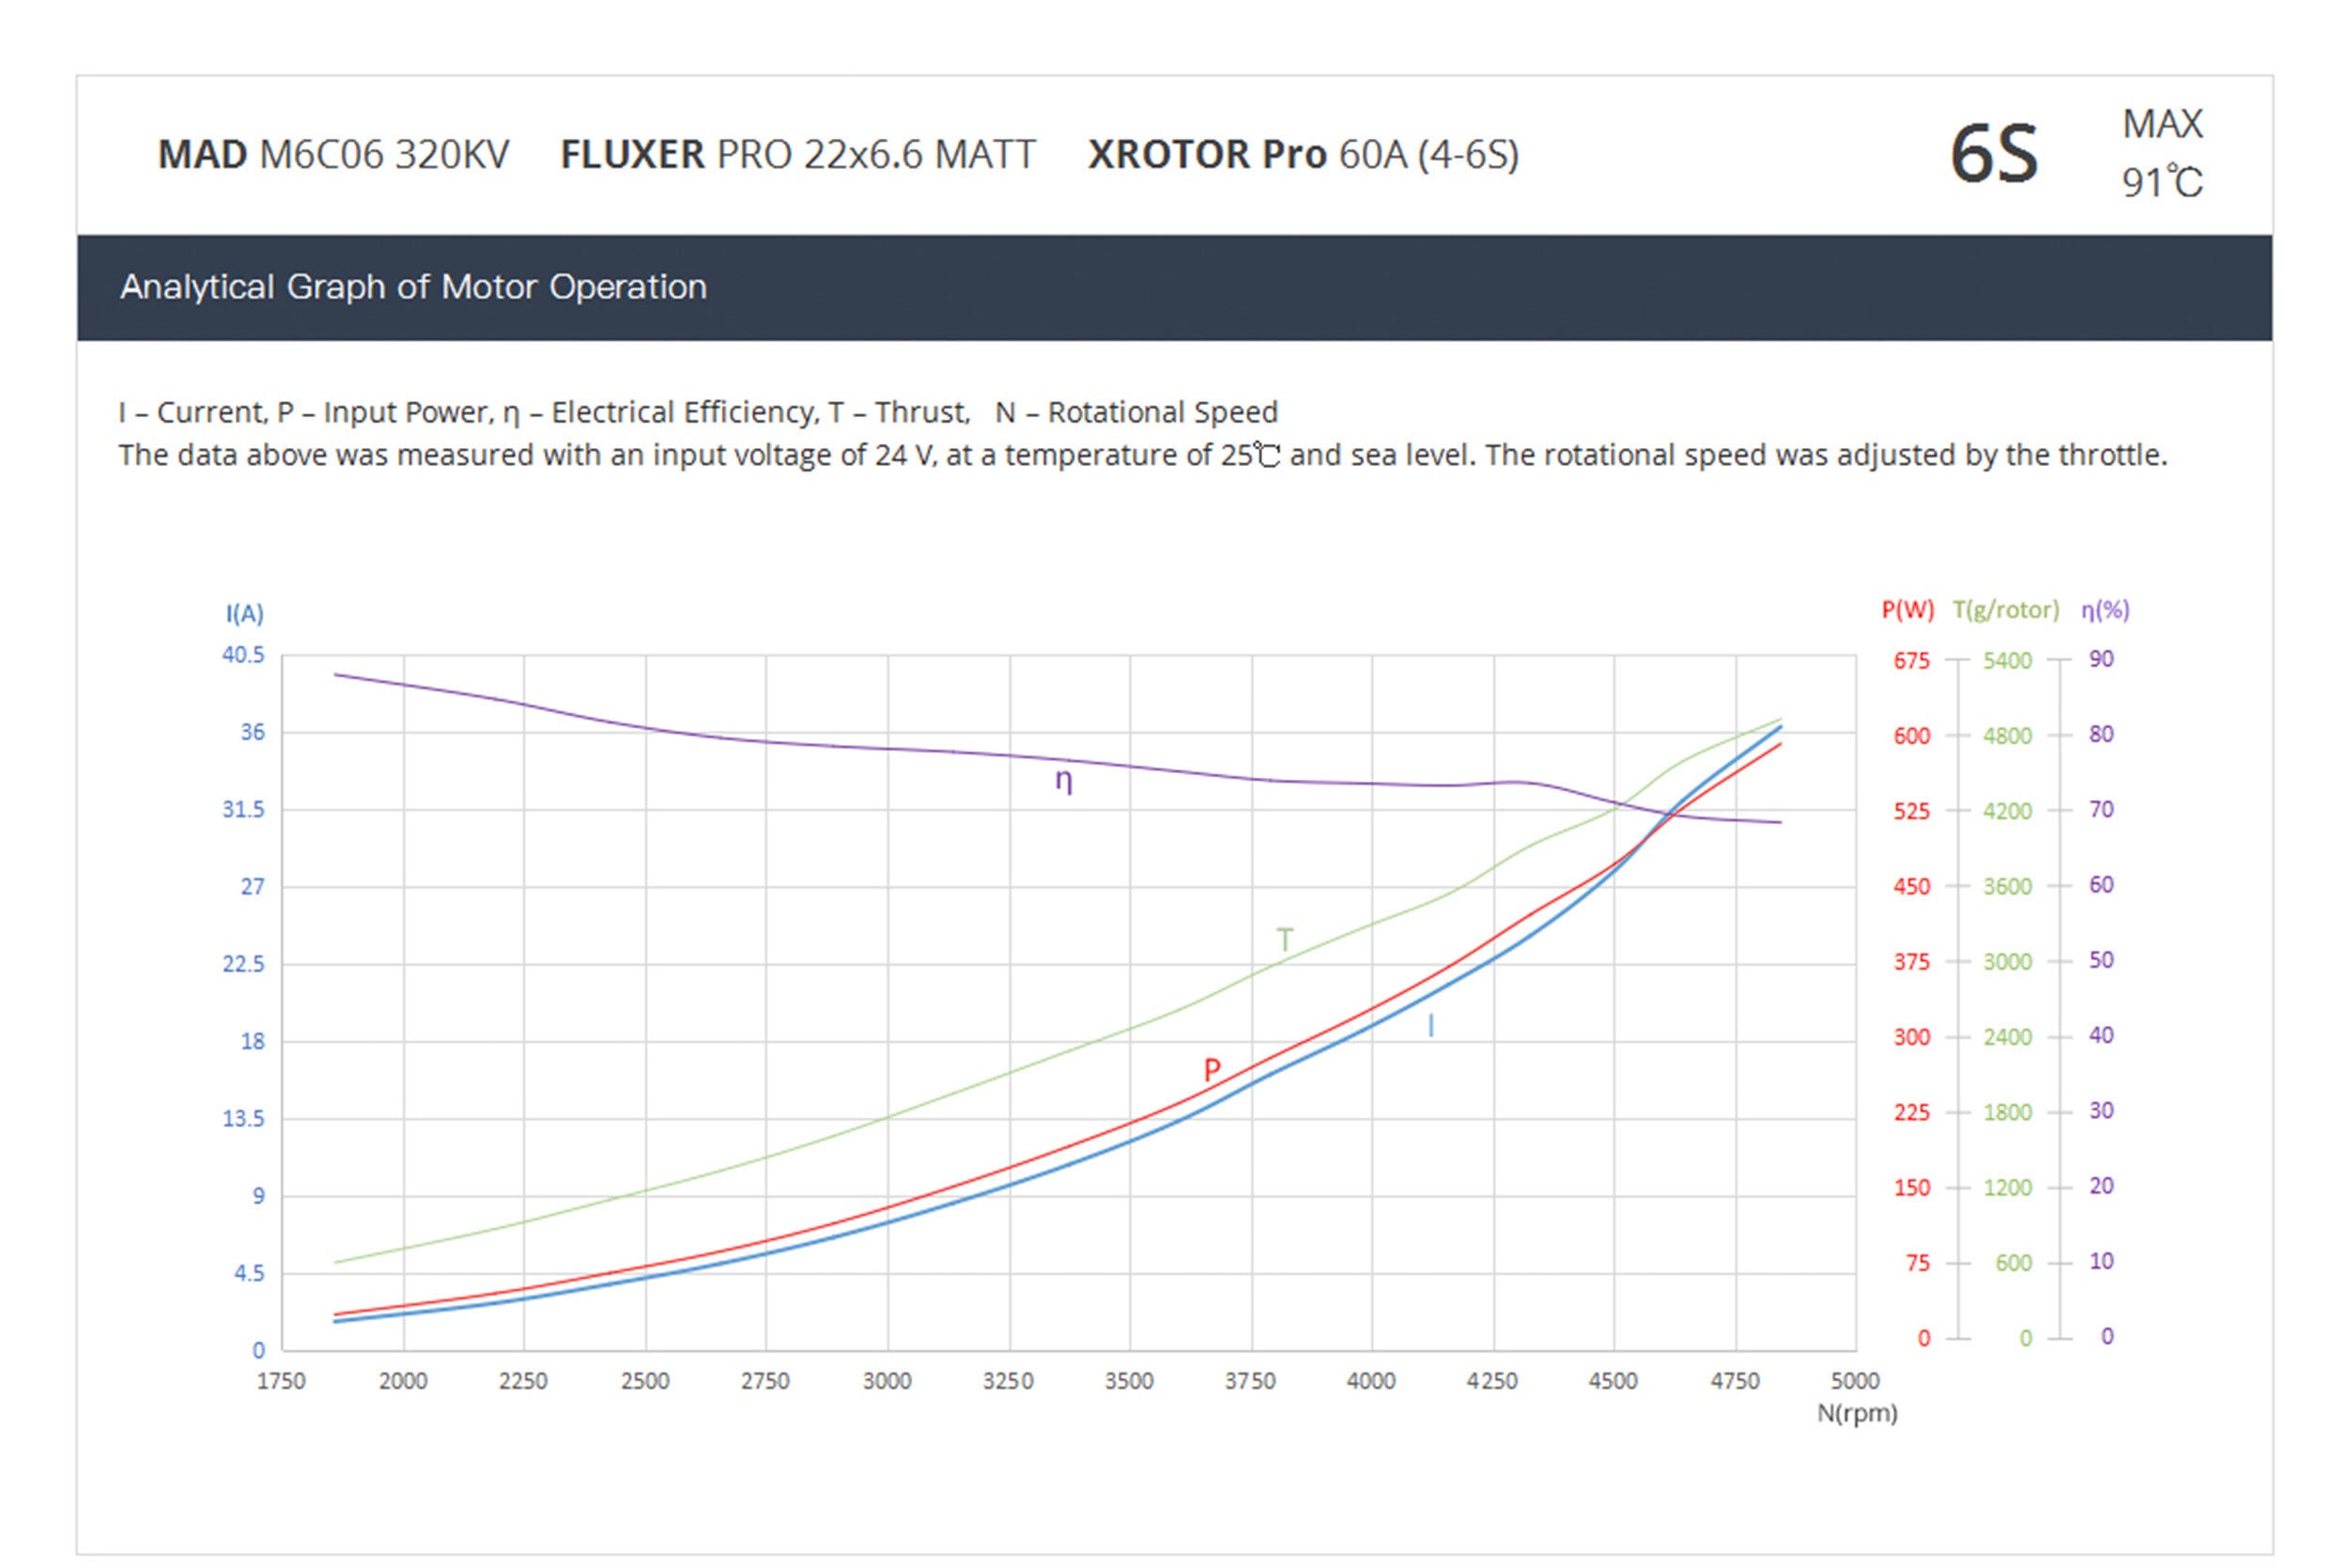The width and height of the screenshot is (2348, 1568).
Task: Click the 675 power axis value
Action: click(x=1911, y=661)
